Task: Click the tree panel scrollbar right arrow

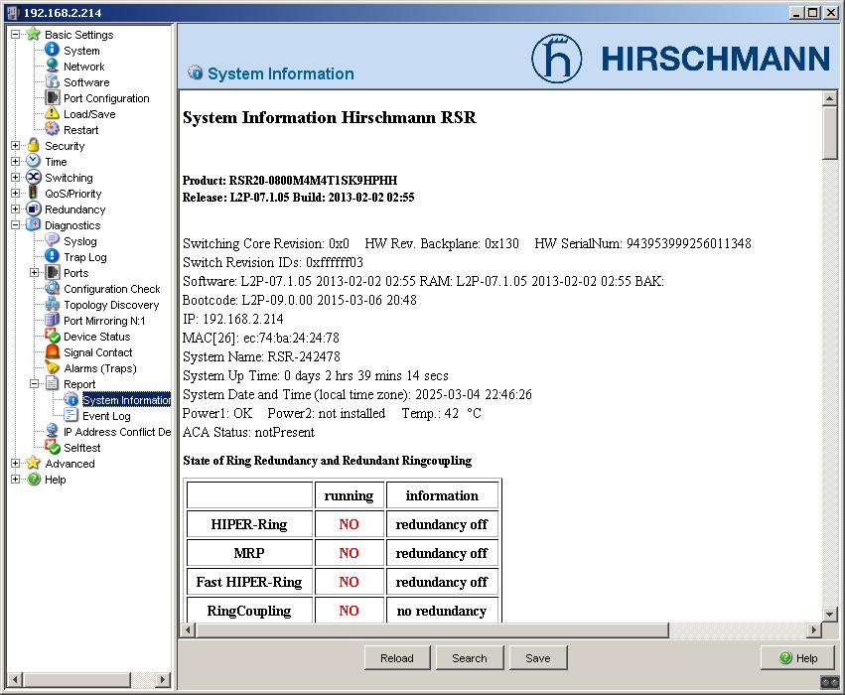Action: click(x=163, y=679)
